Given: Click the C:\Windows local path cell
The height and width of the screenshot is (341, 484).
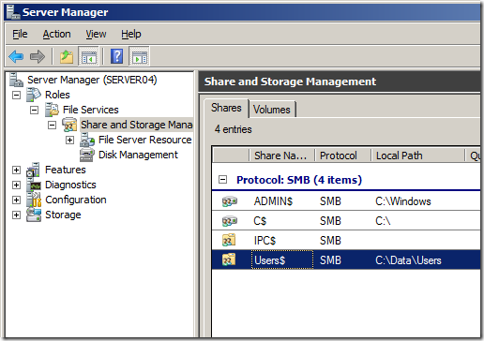Looking at the screenshot, I should click(403, 201).
